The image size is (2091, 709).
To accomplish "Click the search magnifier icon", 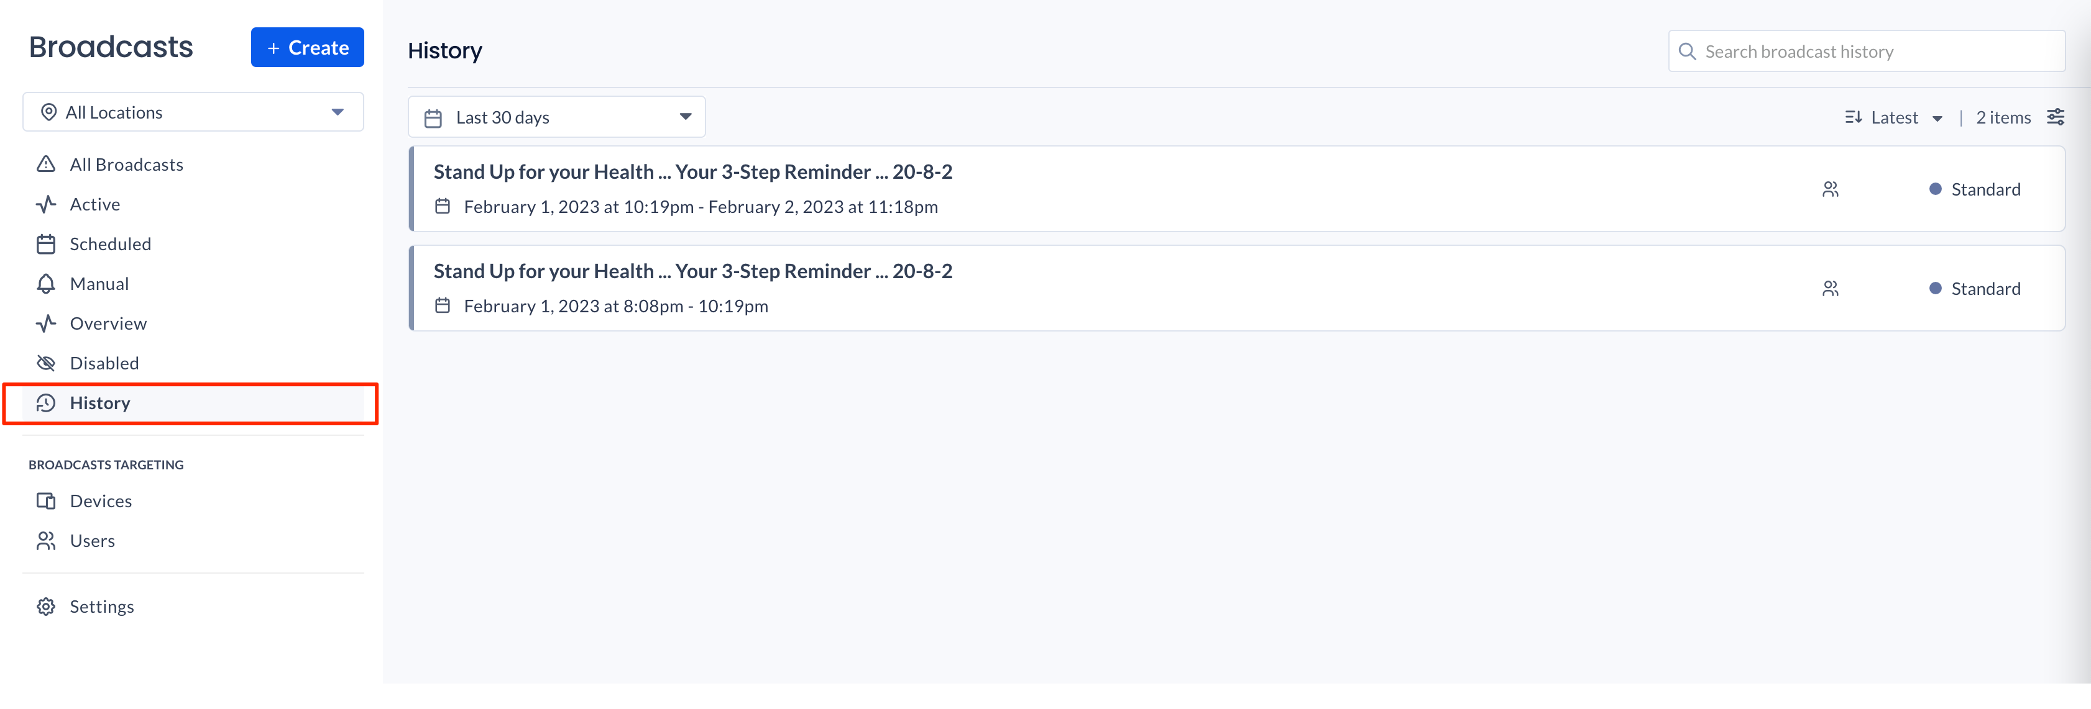I will coord(1687,51).
